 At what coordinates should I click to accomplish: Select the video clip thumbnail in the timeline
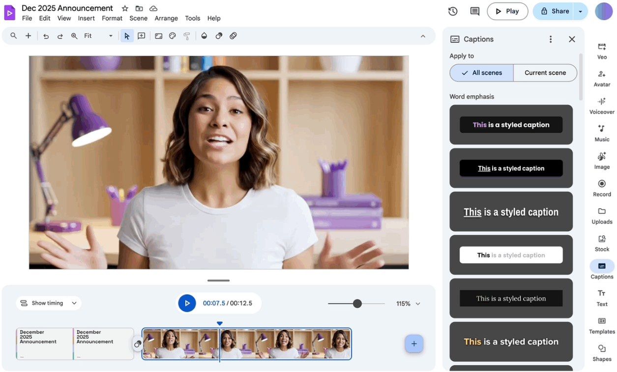tap(246, 343)
